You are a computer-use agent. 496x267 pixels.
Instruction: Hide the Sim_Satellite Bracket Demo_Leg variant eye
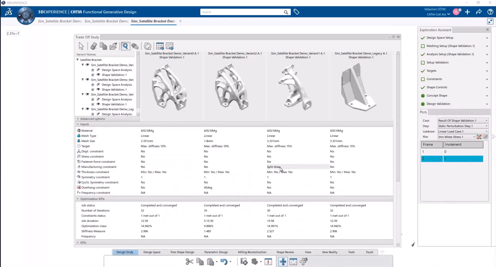(87, 109)
